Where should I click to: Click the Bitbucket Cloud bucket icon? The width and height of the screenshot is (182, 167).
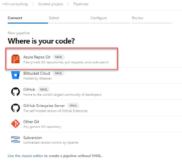[15, 76]
